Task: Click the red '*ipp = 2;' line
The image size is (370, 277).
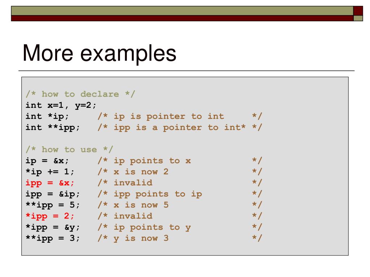Action: pyautogui.click(x=50, y=216)
